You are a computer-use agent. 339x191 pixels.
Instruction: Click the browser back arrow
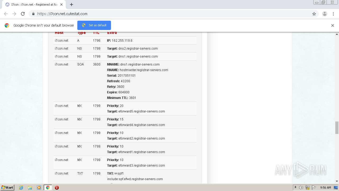click(x=6, y=14)
